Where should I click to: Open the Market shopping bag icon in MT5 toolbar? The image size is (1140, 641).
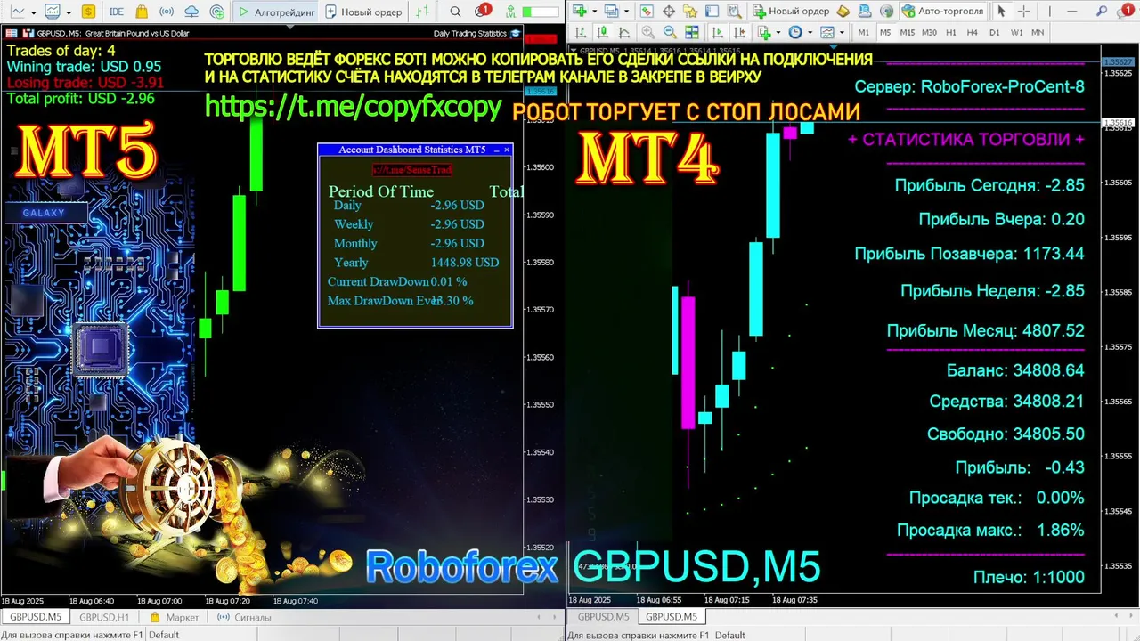(x=142, y=12)
